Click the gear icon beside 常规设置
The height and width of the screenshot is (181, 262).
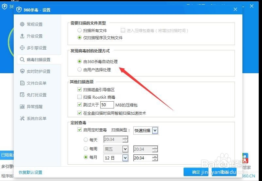(22, 24)
